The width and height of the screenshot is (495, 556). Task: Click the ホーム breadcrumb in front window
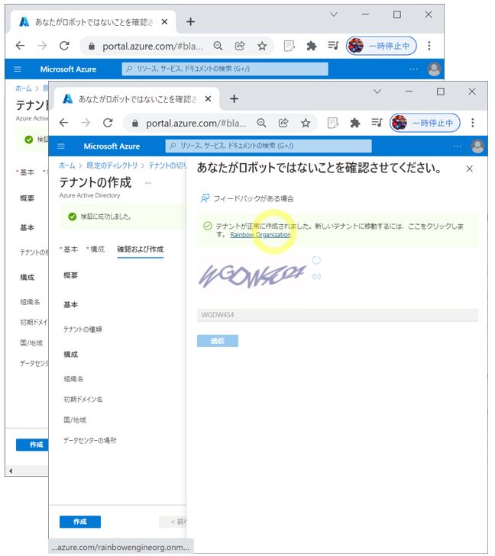[x=67, y=166]
